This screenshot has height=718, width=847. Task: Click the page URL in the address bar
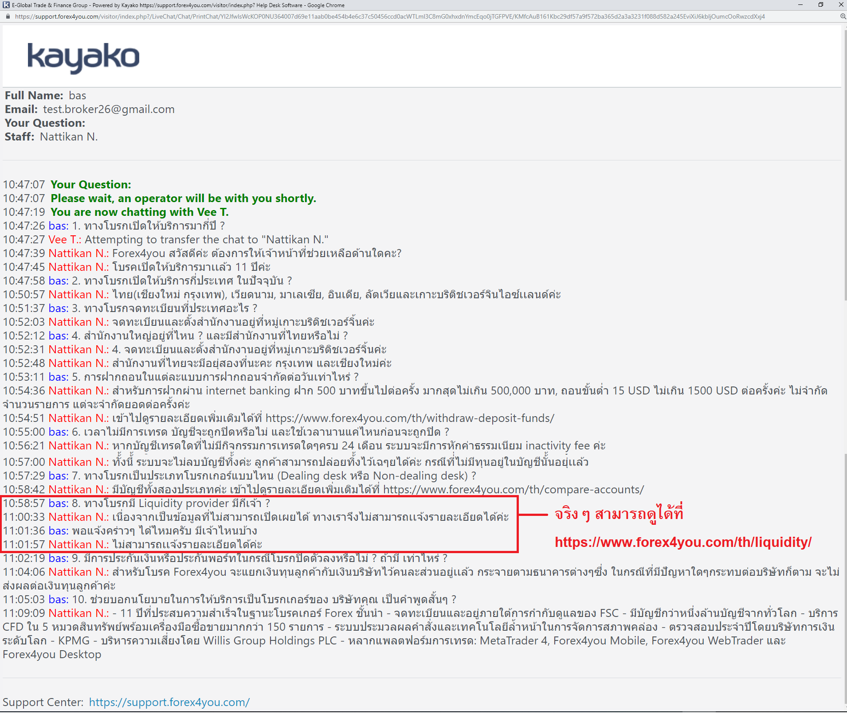pos(390,16)
